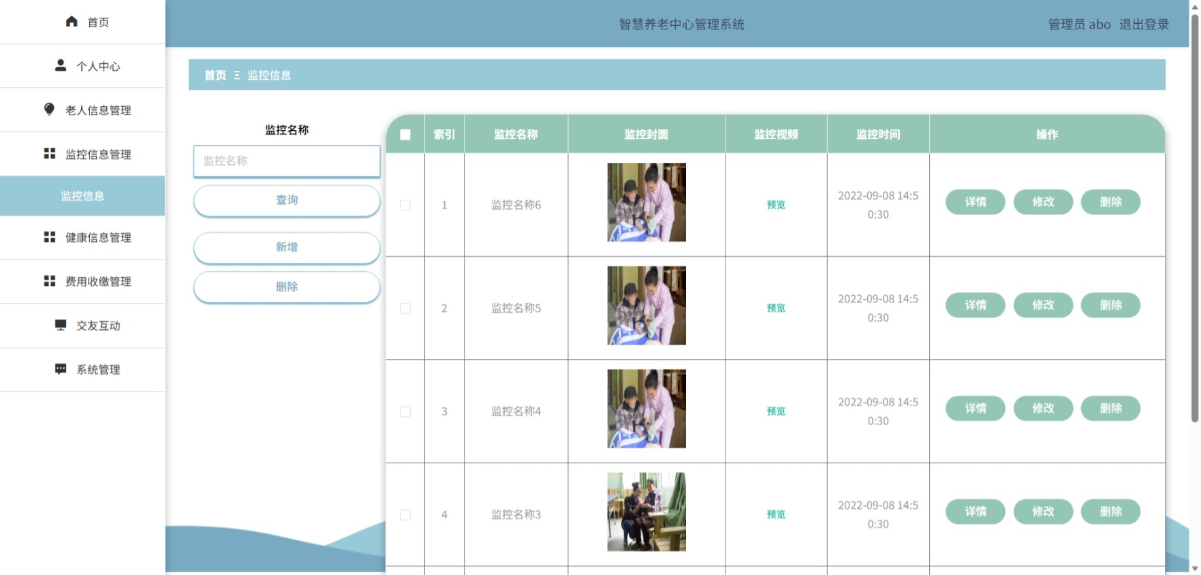This screenshot has height=575, width=1201.
Task: Preview video for 监控名称3
Action: pos(776,514)
